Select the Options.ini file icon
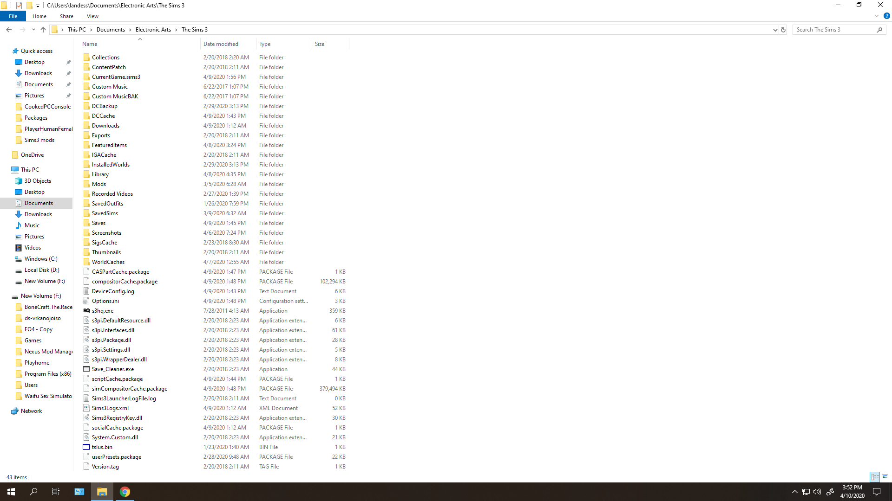 (x=86, y=301)
